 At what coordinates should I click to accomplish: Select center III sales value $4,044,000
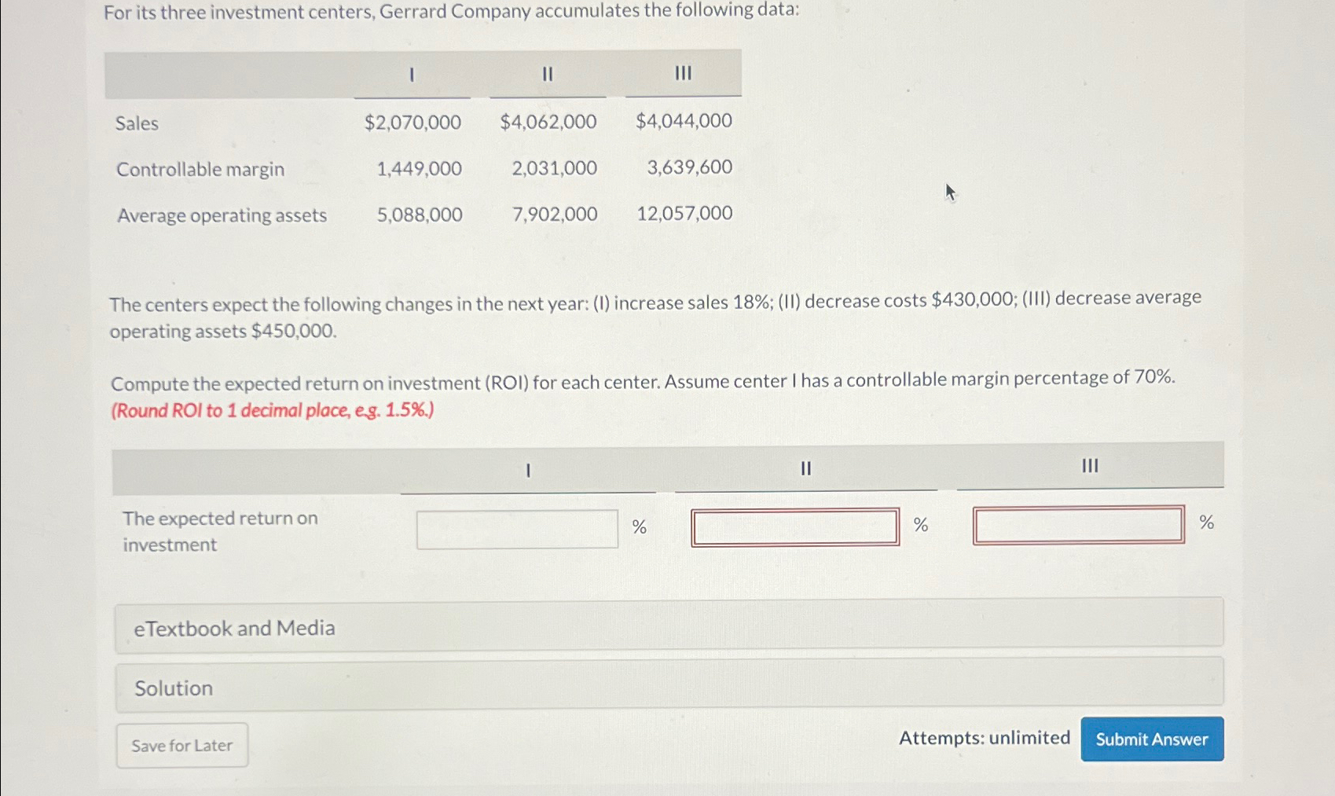pos(684,120)
